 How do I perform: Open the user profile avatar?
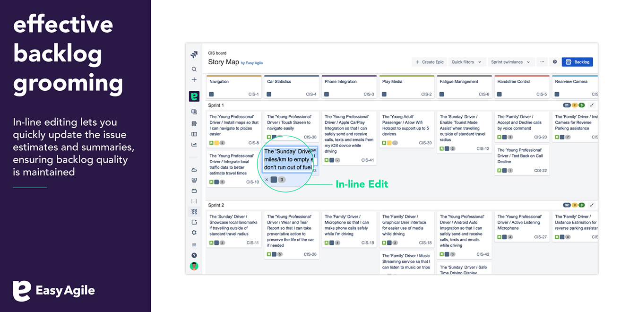pos(194,266)
